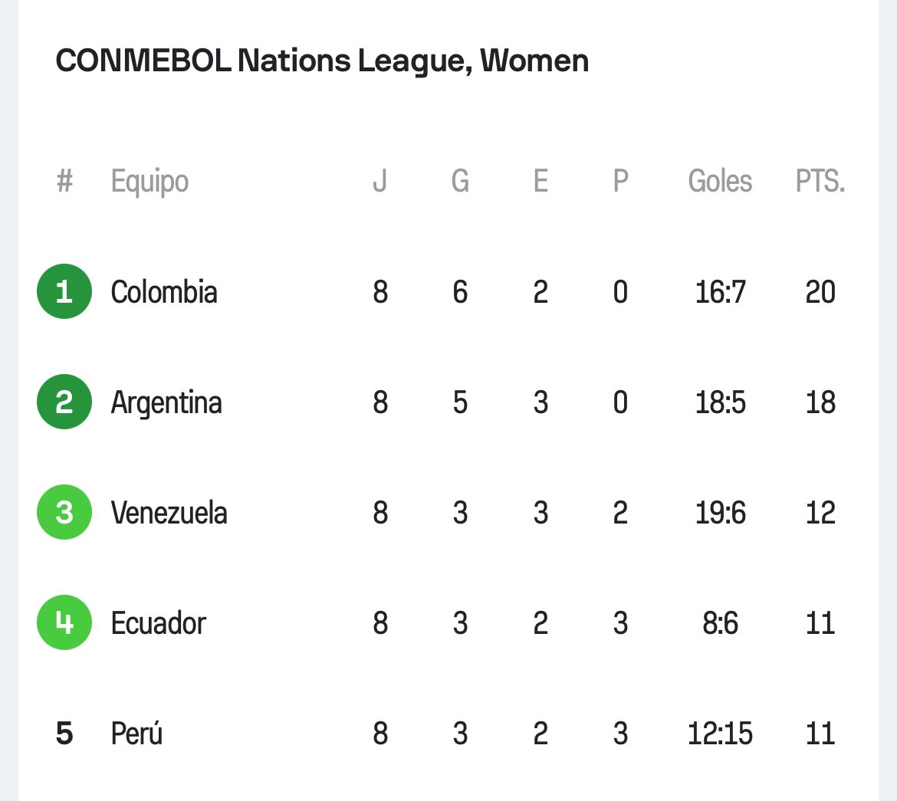Click the P losses column header
The width and height of the screenshot is (897, 801).
click(x=621, y=182)
